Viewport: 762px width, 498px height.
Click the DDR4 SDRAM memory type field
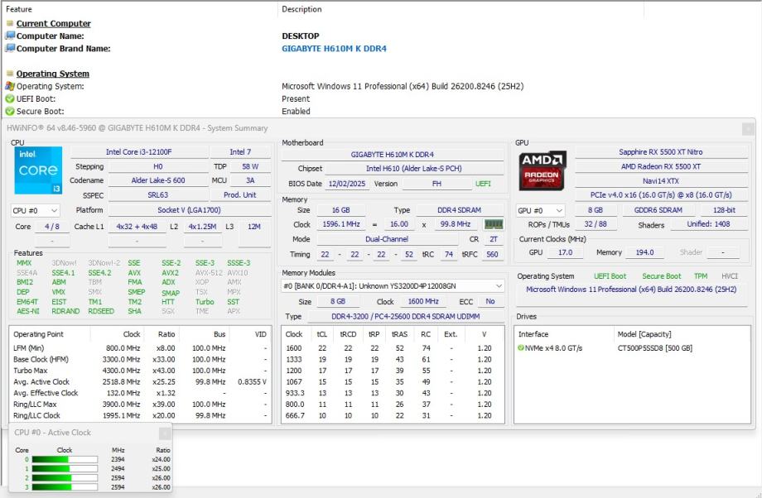(459, 210)
